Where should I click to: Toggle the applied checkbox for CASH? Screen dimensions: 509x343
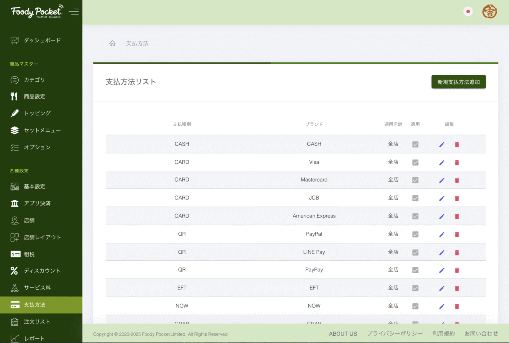point(415,144)
